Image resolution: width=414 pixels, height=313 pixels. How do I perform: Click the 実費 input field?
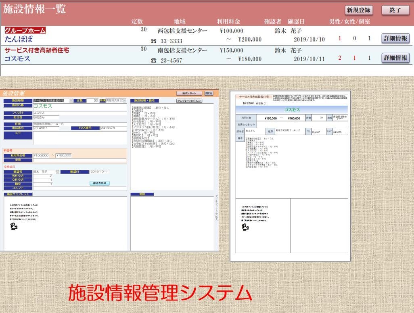[79, 160]
